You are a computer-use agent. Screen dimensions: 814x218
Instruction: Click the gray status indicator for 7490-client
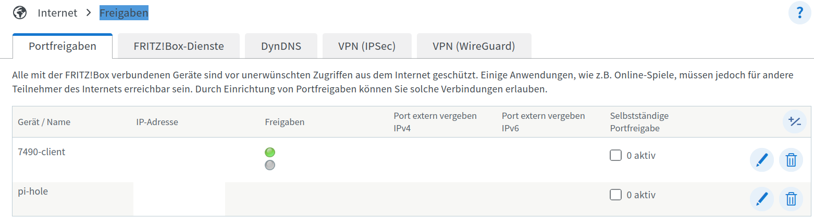pos(270,165)
